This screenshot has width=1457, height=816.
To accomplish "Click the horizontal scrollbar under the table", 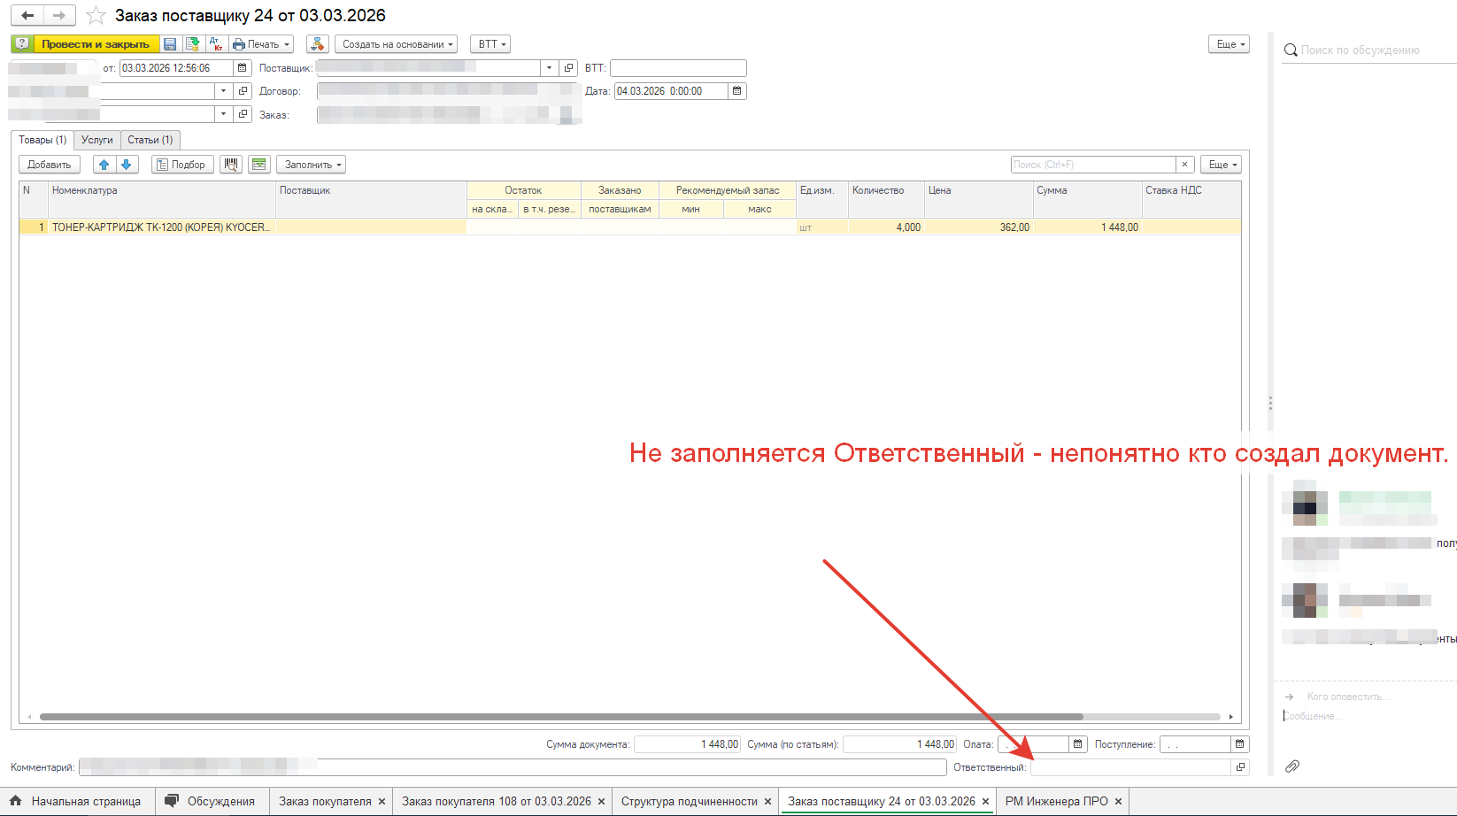I will [561, 717].
